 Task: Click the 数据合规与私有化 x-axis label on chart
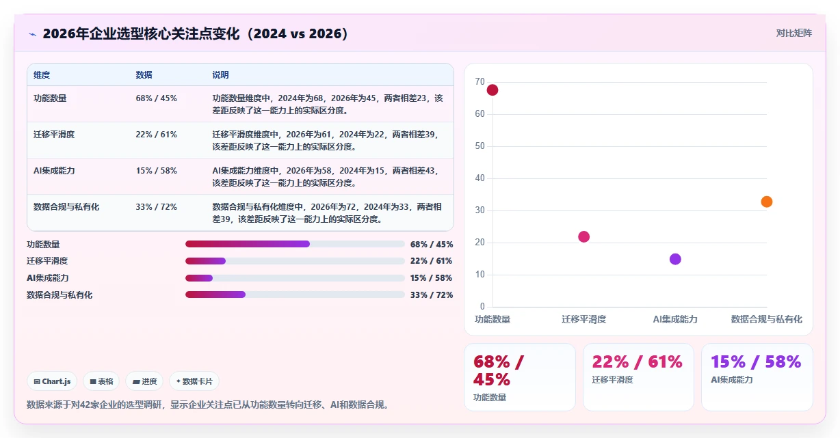coord(767,319)
